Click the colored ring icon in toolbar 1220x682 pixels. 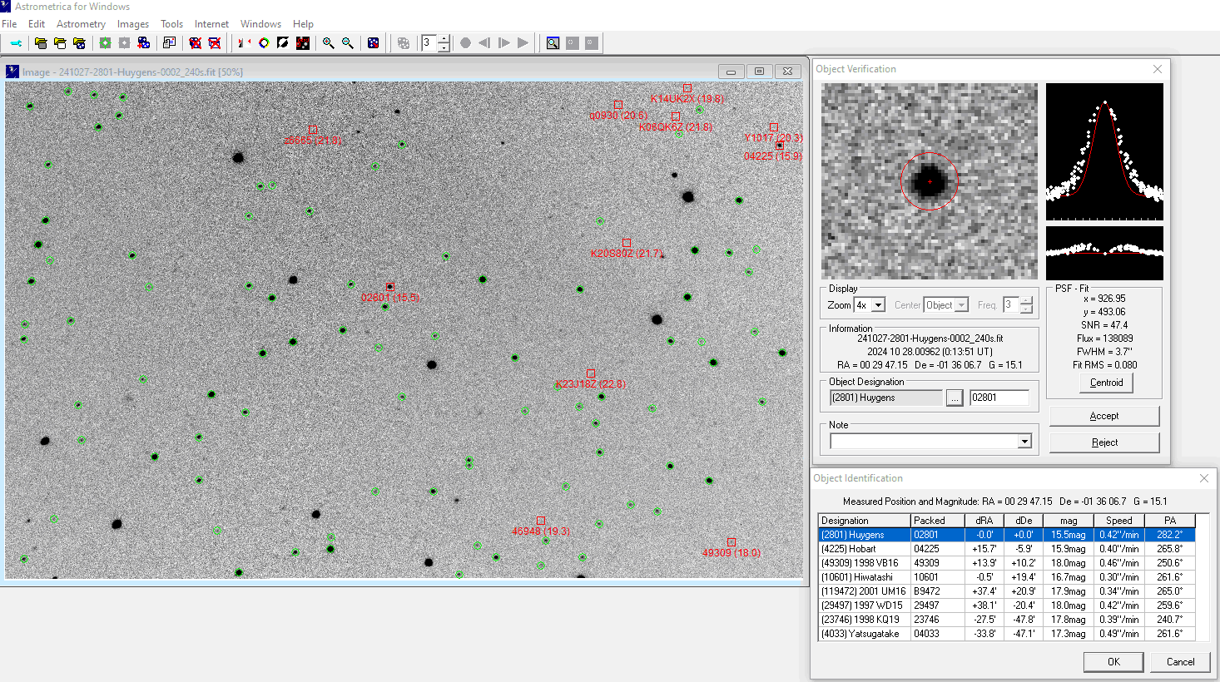point(264,43)
